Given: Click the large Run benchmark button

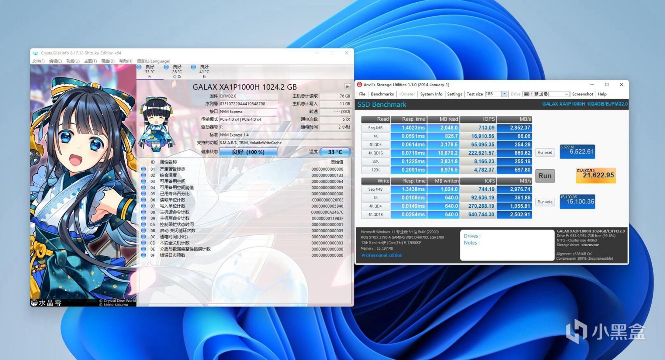Looking at the screenshot, I should point(545,176).
